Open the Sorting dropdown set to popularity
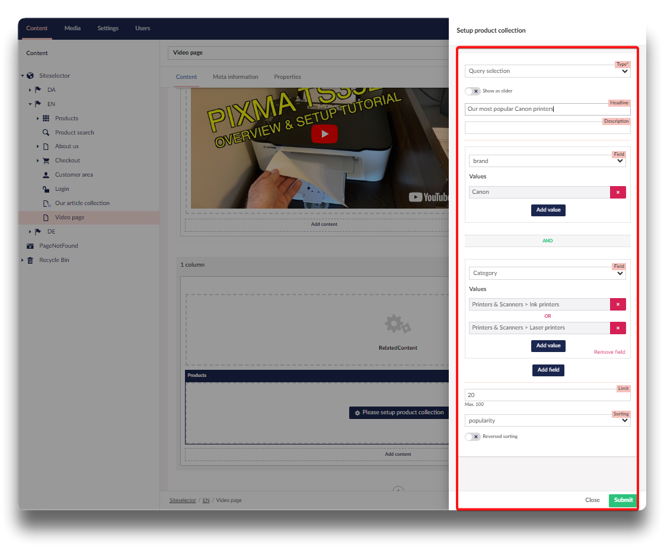The width and height of the screenshot is (664, 547). pos(547,421)
